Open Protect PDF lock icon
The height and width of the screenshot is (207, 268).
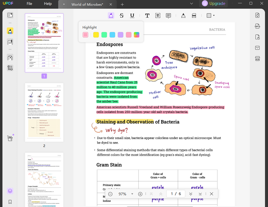pyautogui.click(x=257, y=37)
